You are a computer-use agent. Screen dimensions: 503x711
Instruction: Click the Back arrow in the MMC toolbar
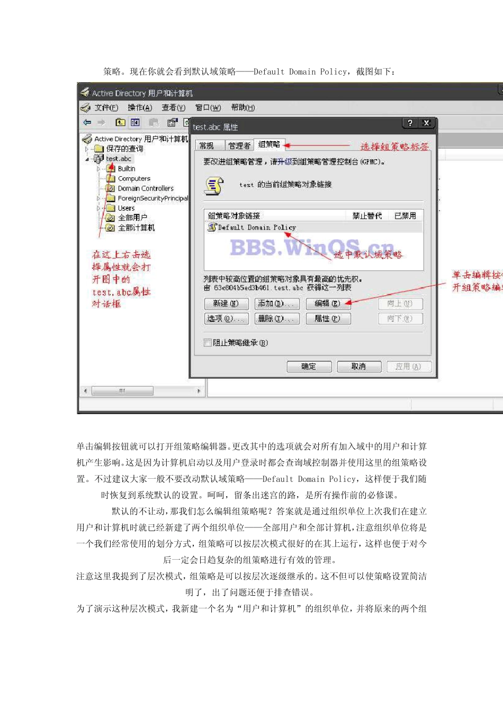coord(87,122)
